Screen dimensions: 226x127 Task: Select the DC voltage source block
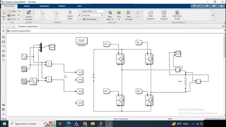point(94,78)
